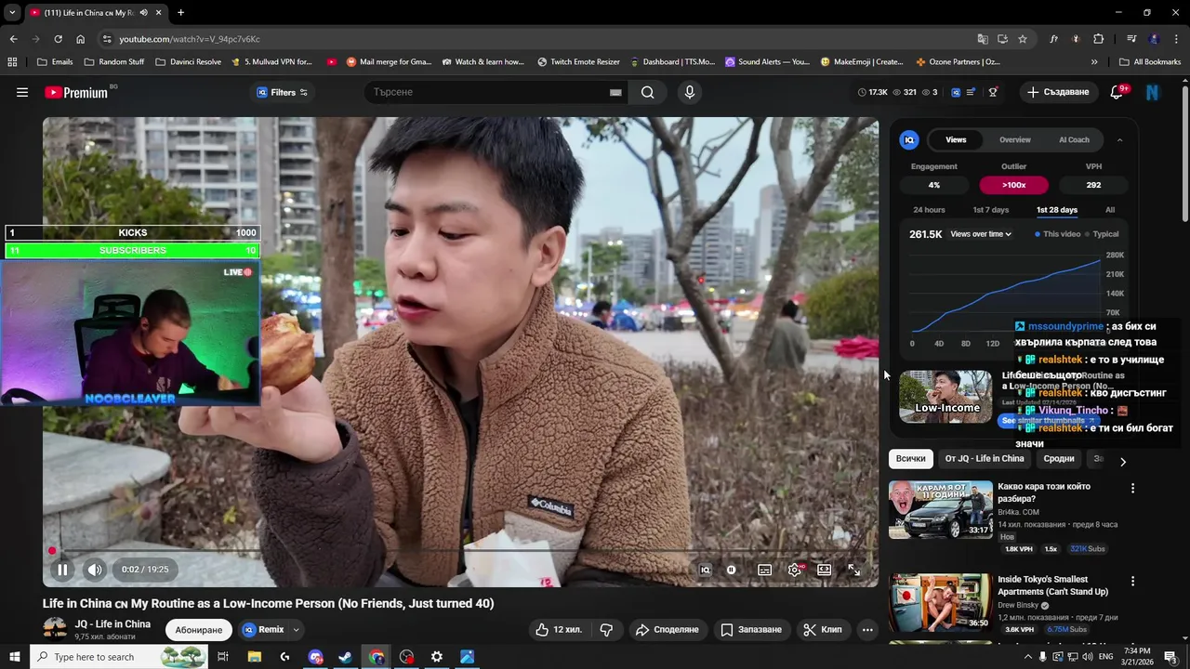Viewport: 1190px width, 669px height.
Task: Click the search magnifier button
Action: point(647,92)
